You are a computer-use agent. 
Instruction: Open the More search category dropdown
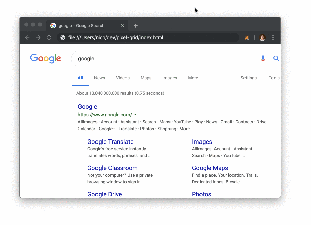[193, 78]
